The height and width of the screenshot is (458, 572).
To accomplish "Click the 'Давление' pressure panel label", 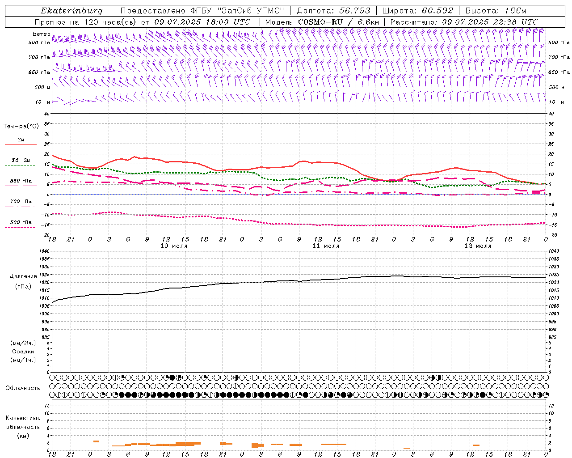I will [23, 276].
